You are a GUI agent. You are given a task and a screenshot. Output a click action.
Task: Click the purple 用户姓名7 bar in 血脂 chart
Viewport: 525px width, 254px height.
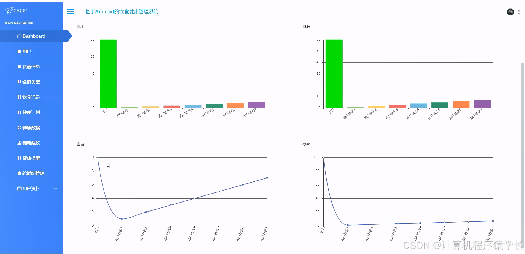(482, 104)
